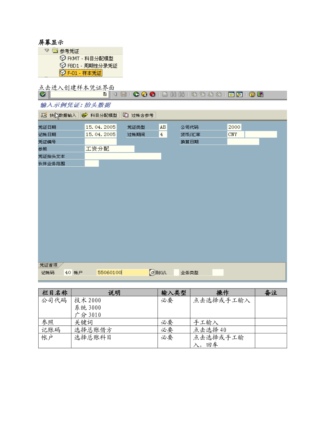Click the empty 换算日期 field
Viewport: 325px width, 421px height.
tap(243, 142)
